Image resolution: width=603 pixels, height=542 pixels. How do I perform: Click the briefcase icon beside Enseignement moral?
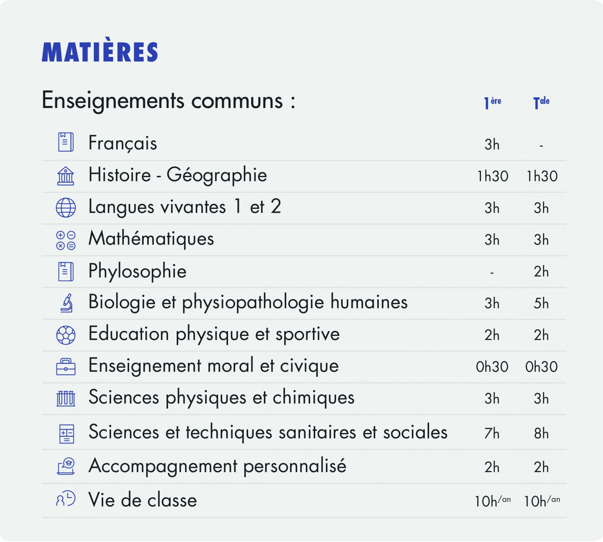[66, 367]
